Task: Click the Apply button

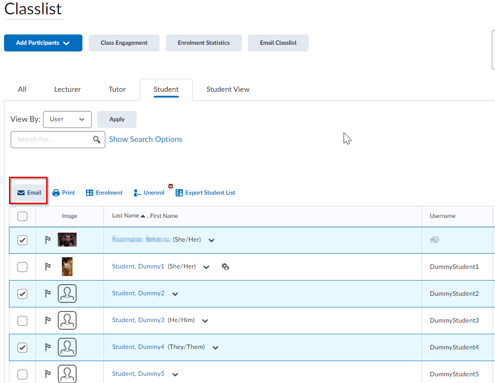Action: [x=117, y=119]
